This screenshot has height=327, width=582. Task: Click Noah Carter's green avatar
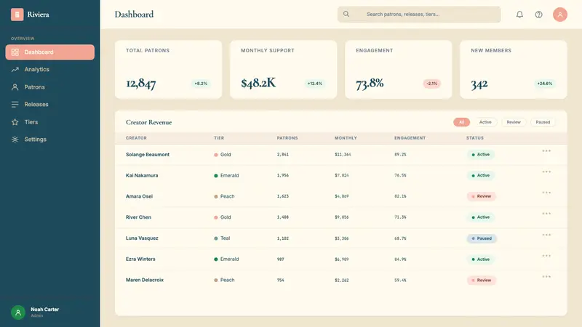pyautogui.click(x=17, y=312)
